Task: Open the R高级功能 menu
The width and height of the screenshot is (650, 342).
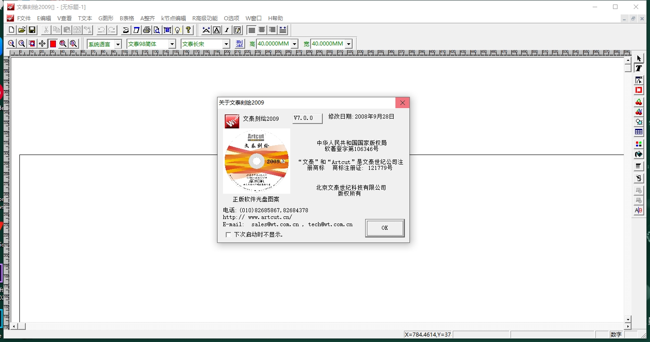Action: pyautogui.click(x=205, y=18)
